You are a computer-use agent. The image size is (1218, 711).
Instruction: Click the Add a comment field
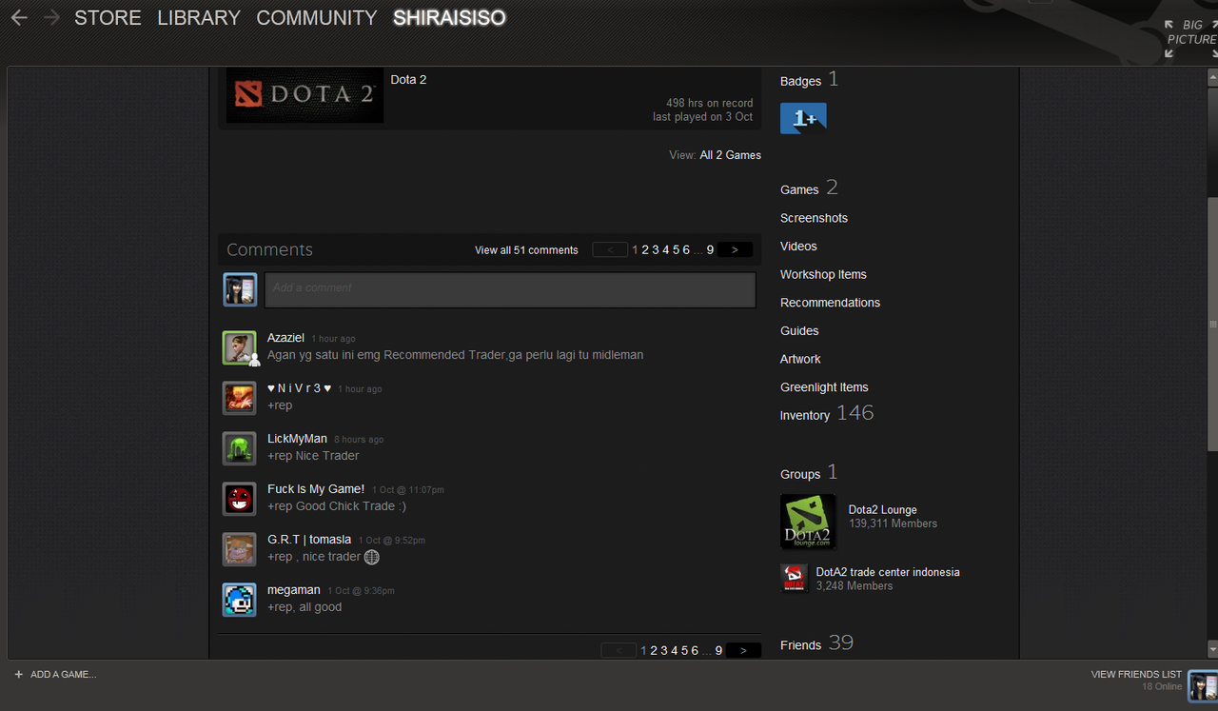510,289
